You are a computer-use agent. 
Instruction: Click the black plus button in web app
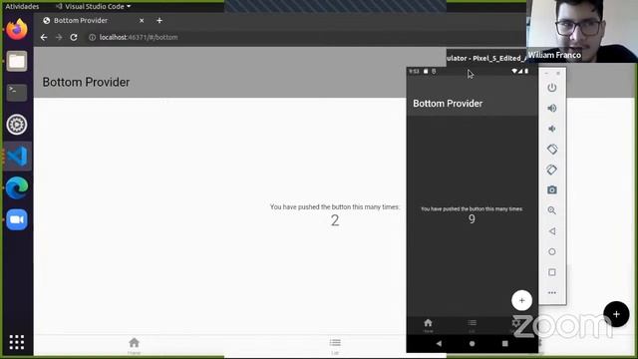(x=616, y=314)
